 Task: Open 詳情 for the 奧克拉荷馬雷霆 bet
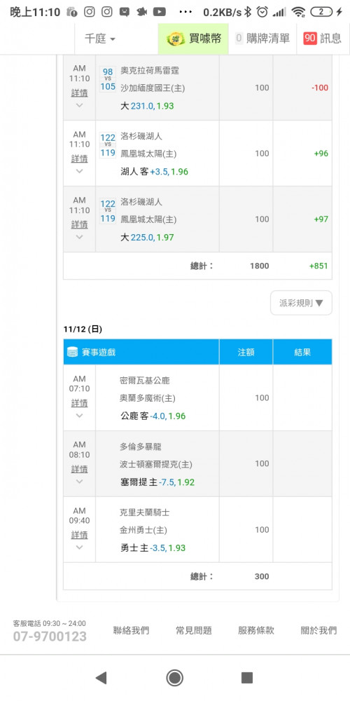point(80,93)
